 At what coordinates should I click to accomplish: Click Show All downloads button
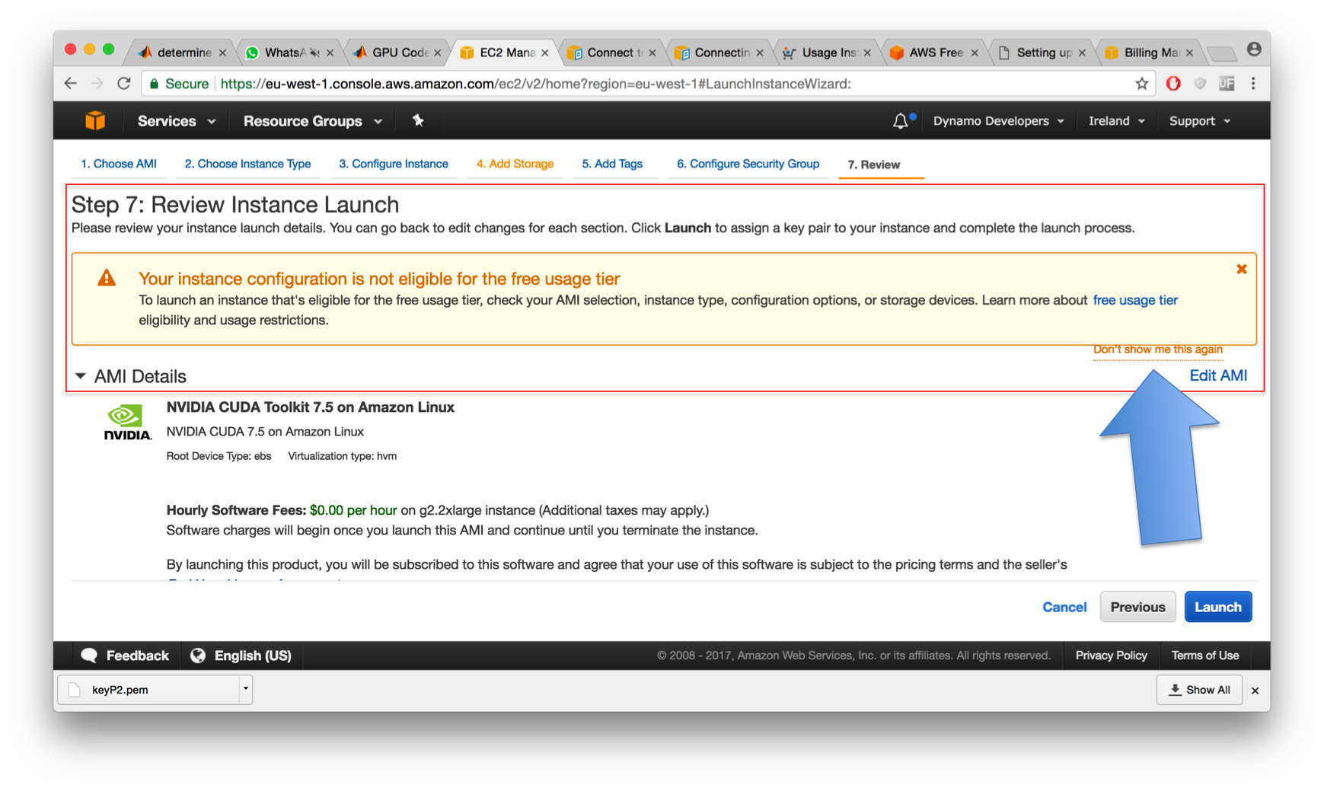click(1199, 690)
